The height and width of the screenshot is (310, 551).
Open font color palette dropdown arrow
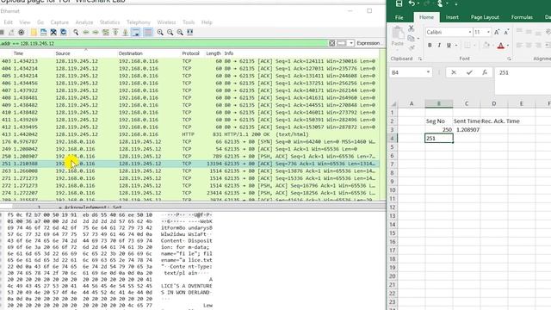tap(508, 46)
